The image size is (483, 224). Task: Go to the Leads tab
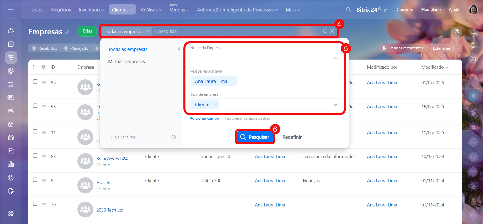click(x=37, y=10)
